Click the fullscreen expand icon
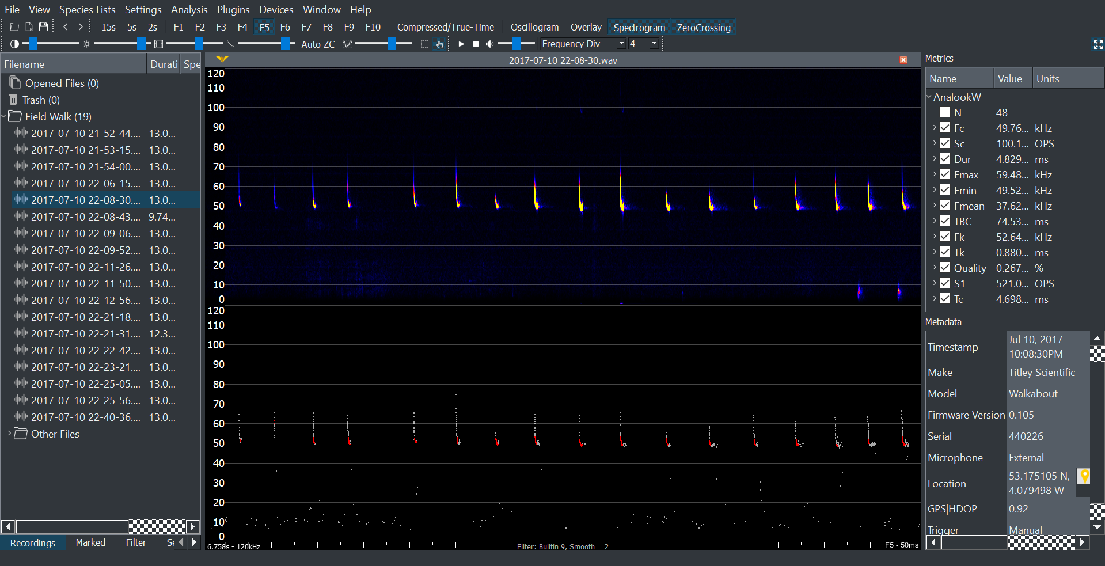Viewport: 1105px width, 566px height. pos(1098,44)
